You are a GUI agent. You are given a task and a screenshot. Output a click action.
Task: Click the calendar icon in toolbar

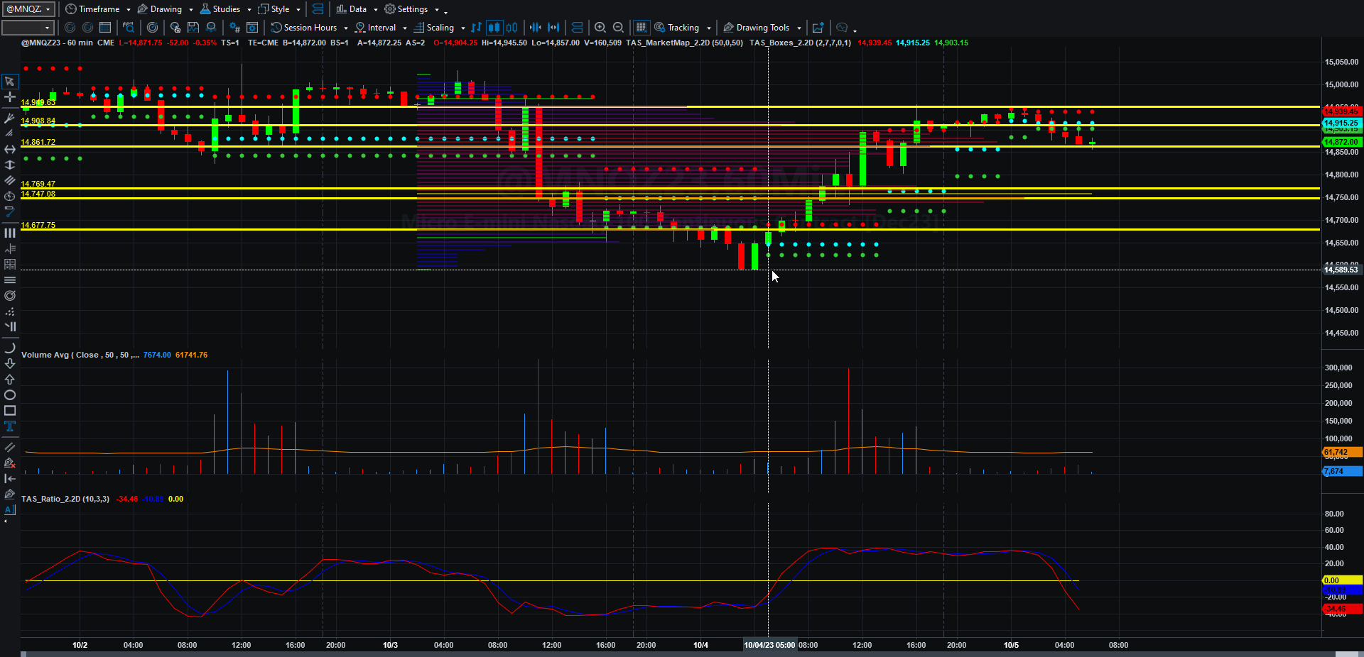(x=105, y=28)
